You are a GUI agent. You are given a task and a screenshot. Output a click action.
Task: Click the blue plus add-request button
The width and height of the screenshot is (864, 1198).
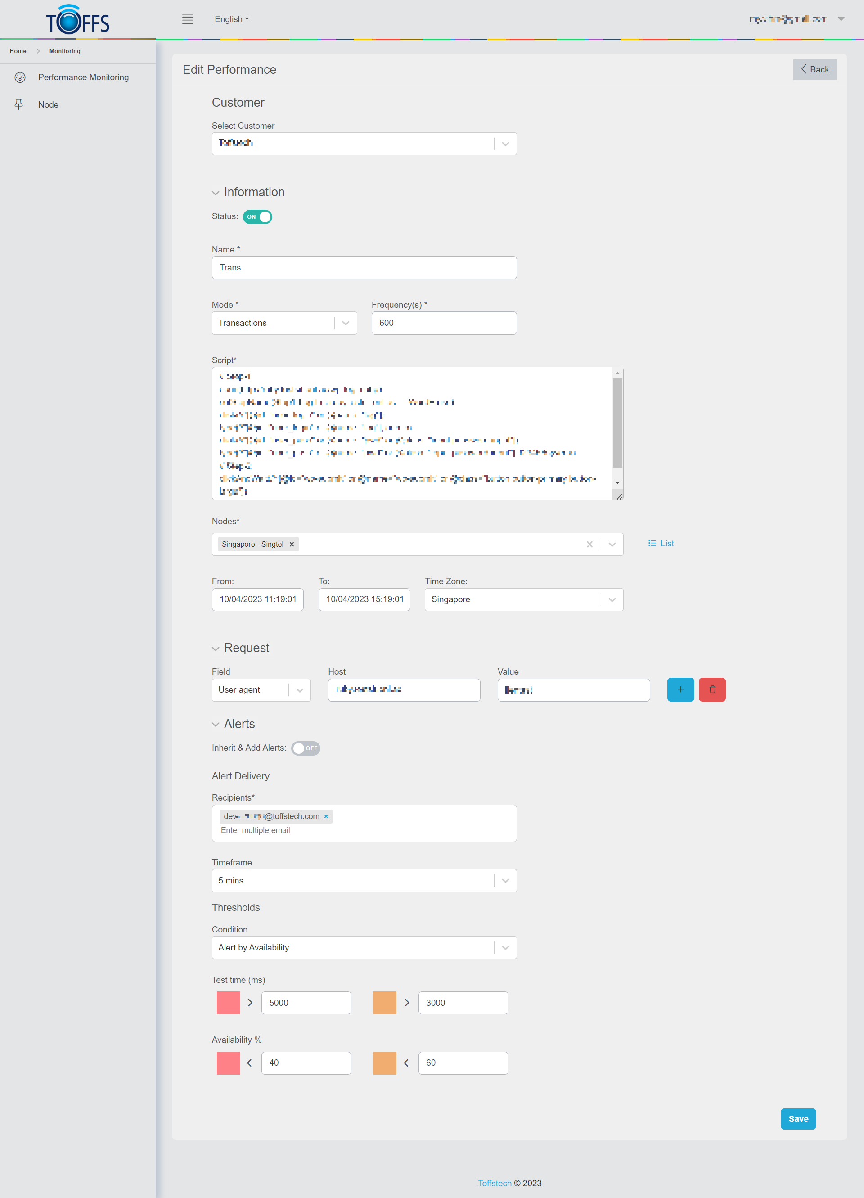680,689
